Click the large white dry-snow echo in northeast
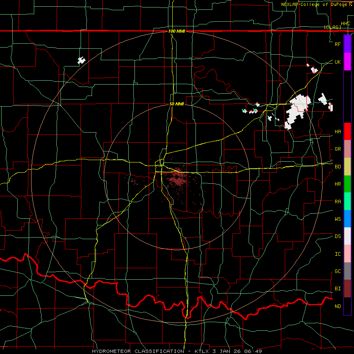The width and height of the screenshot is (354, 354). pyautogui.click(x=298, y=111)
